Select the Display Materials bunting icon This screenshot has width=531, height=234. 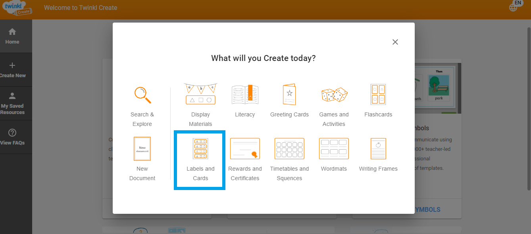(x=200, y=94)
